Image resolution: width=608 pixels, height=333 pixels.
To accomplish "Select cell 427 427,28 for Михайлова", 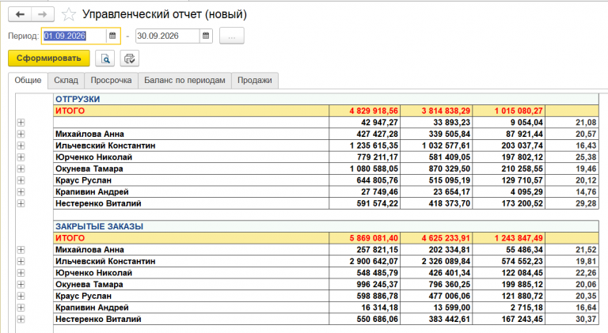I will (x=364, y=134).
